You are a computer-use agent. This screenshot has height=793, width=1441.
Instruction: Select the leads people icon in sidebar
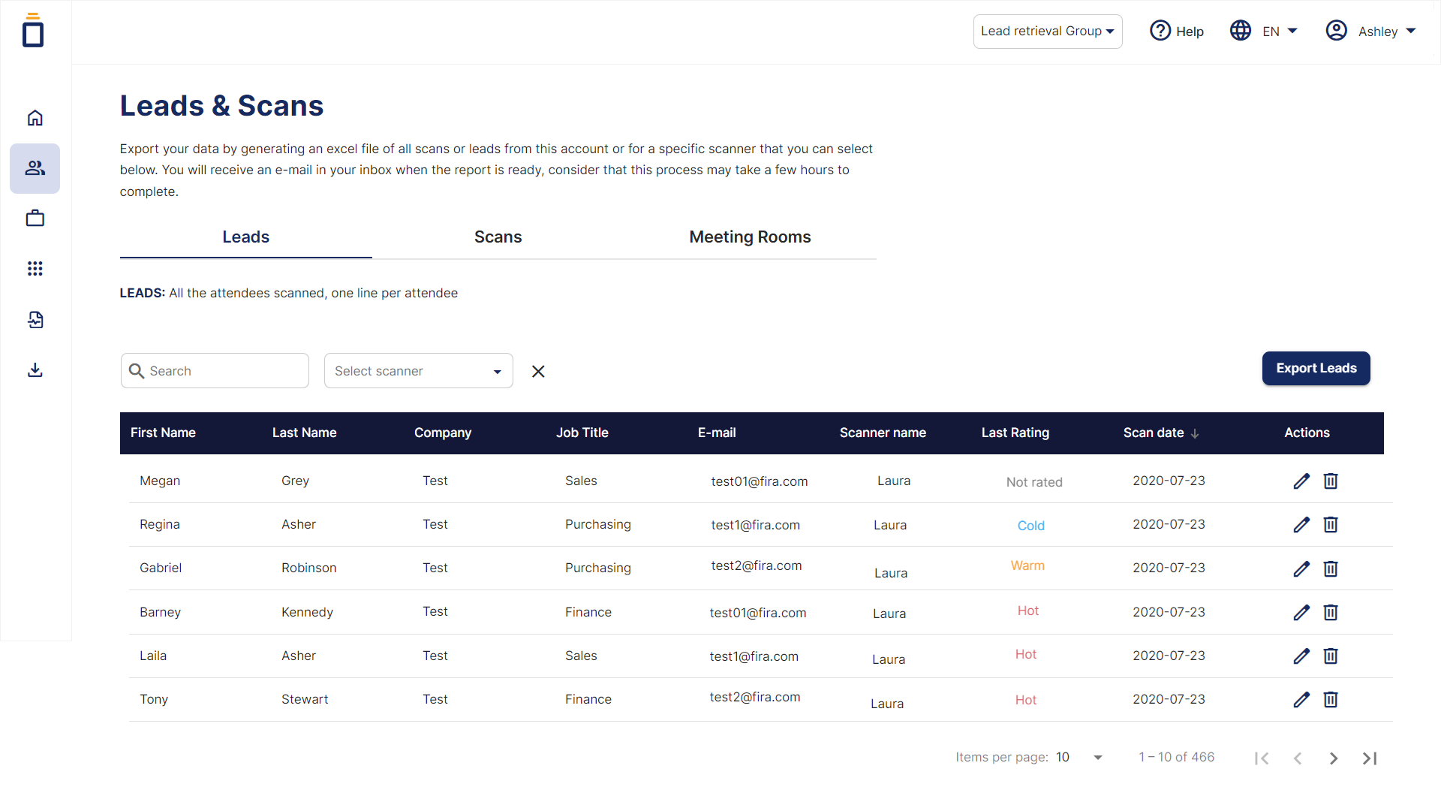click(35, 168)
